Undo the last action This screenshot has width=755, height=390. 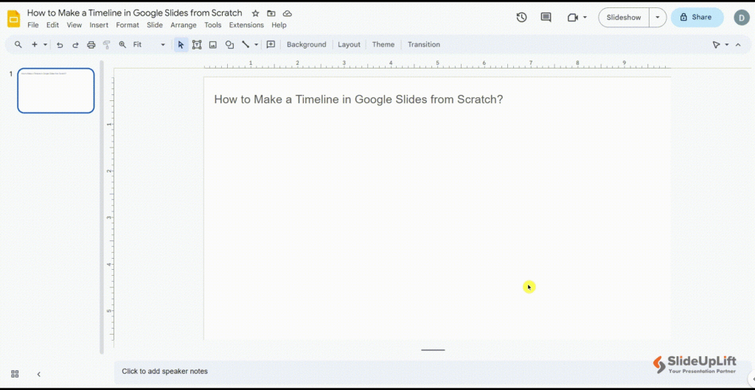click(60, 45)
